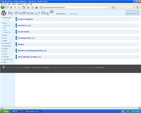The width and height of the screenshot is (141, 113).
Task: Click inside the browser address bar
Action: coord(75,7)
